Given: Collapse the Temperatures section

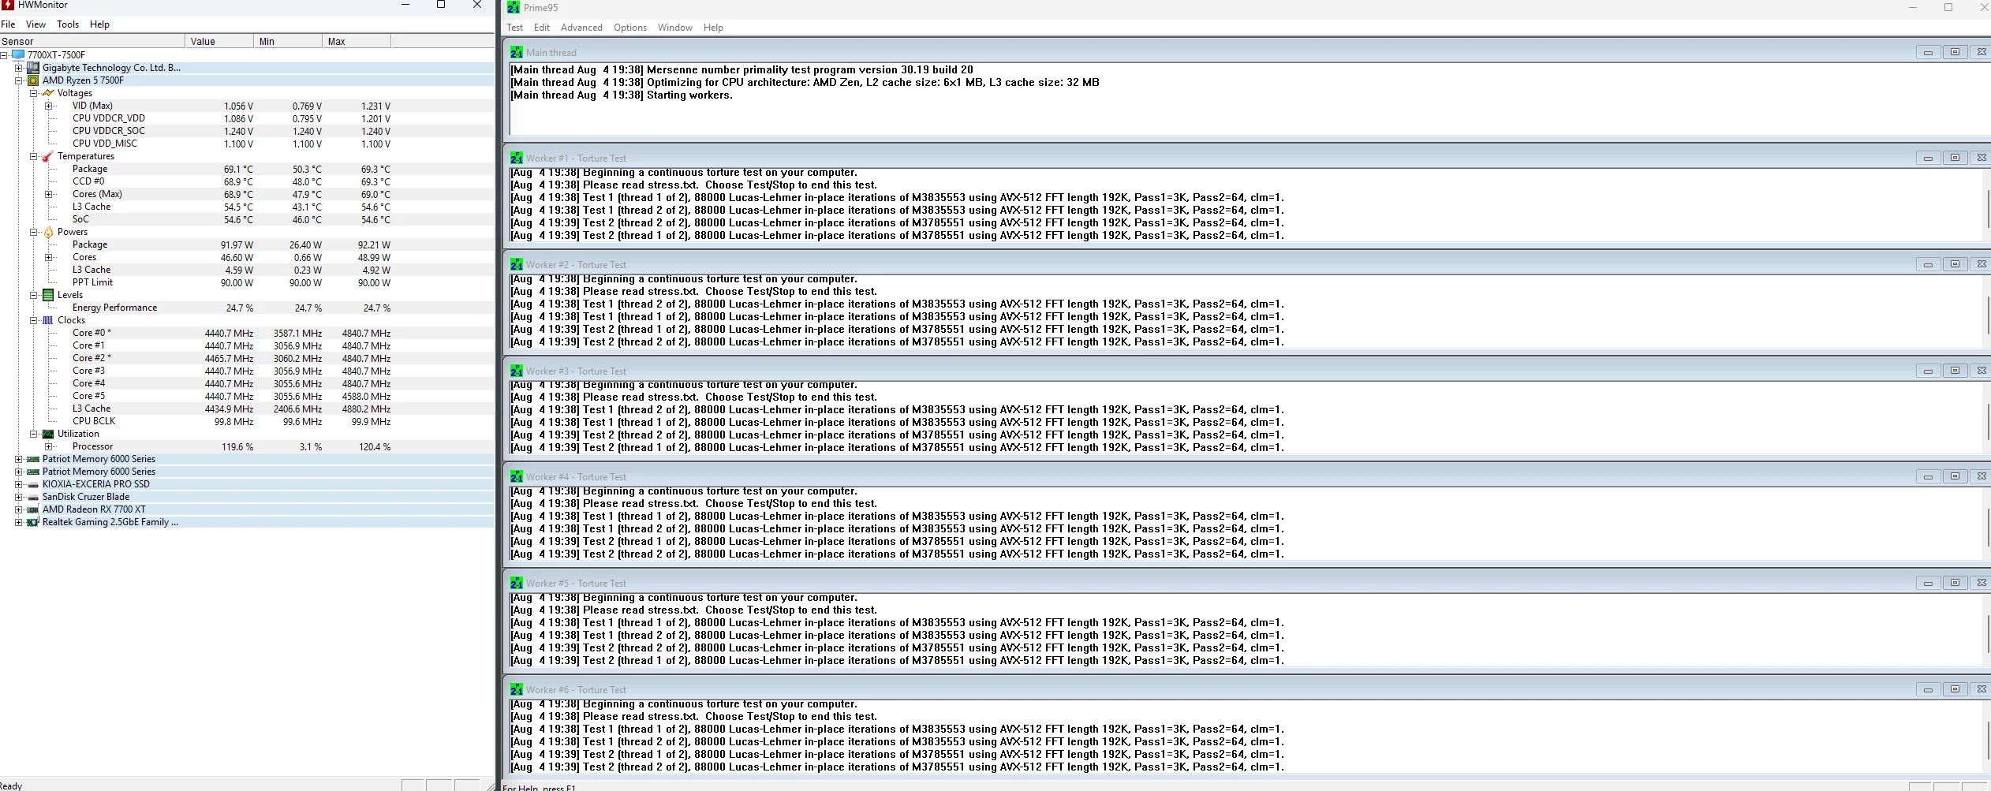Looking at the screenshot, I should tap(34, 156).
